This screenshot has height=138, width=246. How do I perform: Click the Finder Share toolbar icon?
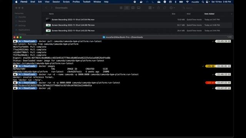(x=159, y=8)
